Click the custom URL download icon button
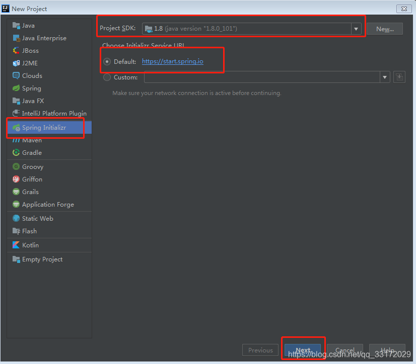Screen dimensions: 416x364 click(399, 77)
